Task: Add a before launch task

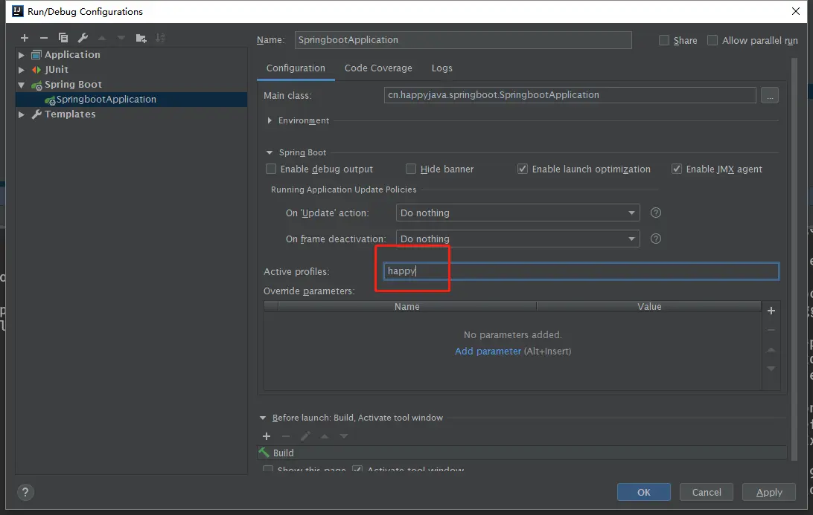Action: click(267, 436)
